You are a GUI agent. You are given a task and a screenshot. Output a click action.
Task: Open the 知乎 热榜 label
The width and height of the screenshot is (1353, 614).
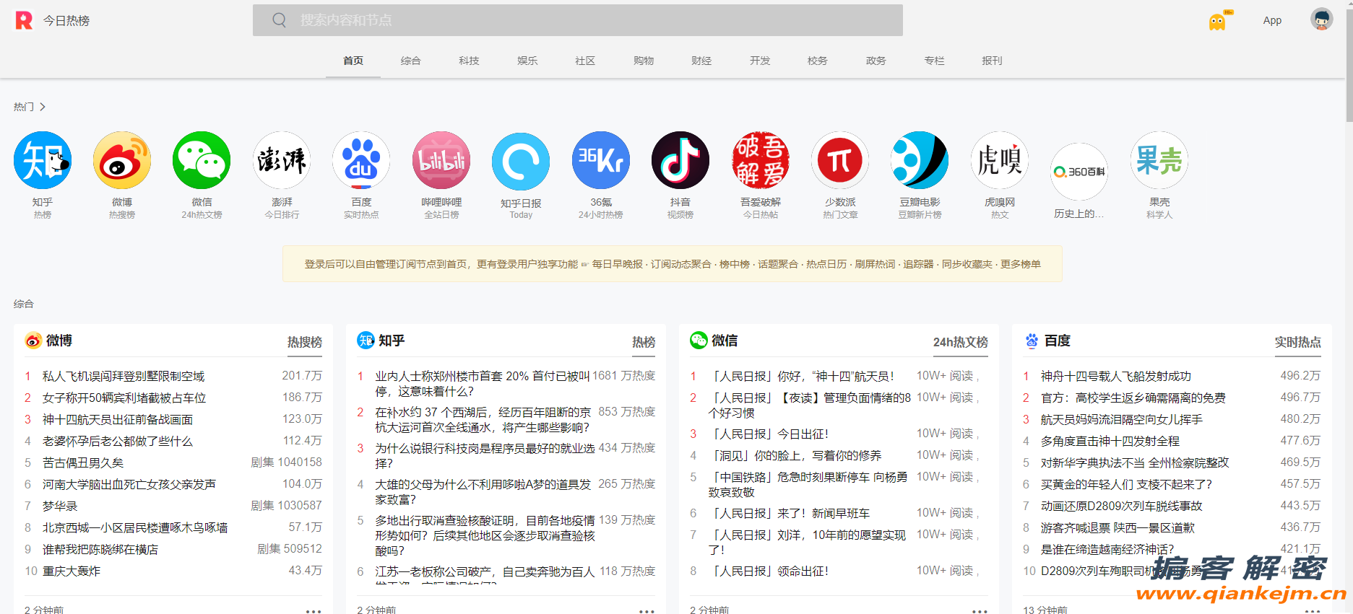click(x=644, y=342)
